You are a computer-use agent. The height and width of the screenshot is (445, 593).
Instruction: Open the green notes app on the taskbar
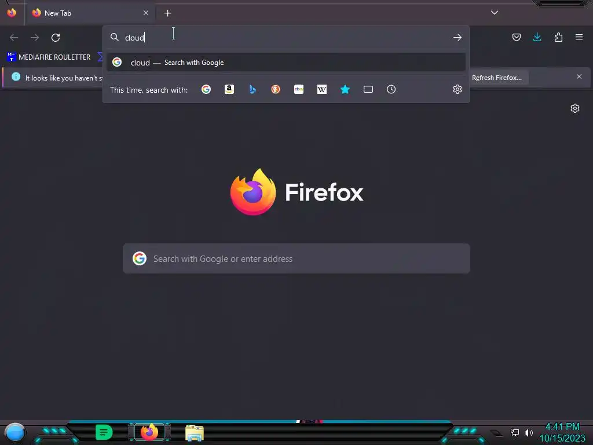[104, 432]
